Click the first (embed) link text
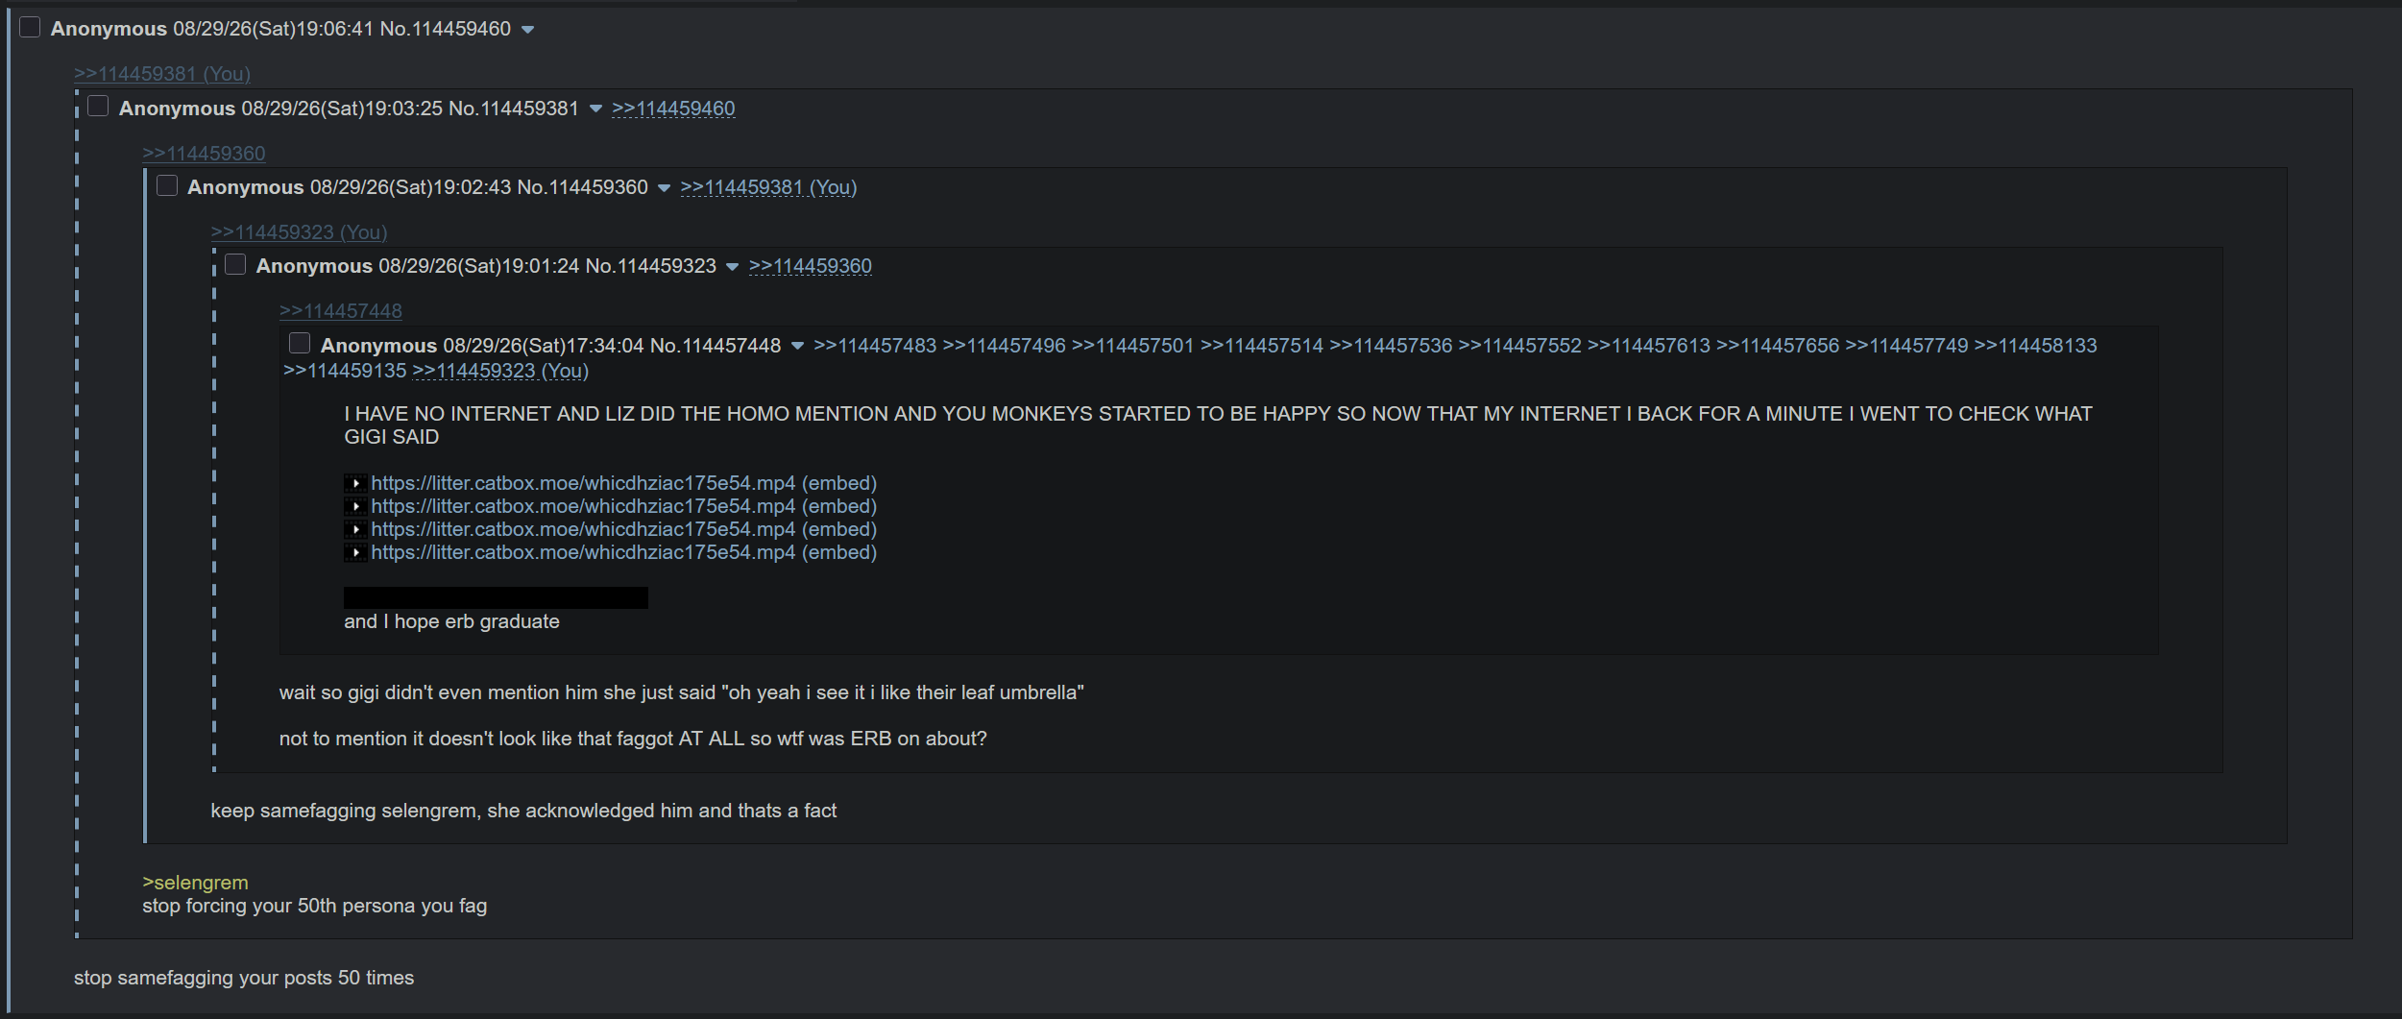 [x=839, y=483]
